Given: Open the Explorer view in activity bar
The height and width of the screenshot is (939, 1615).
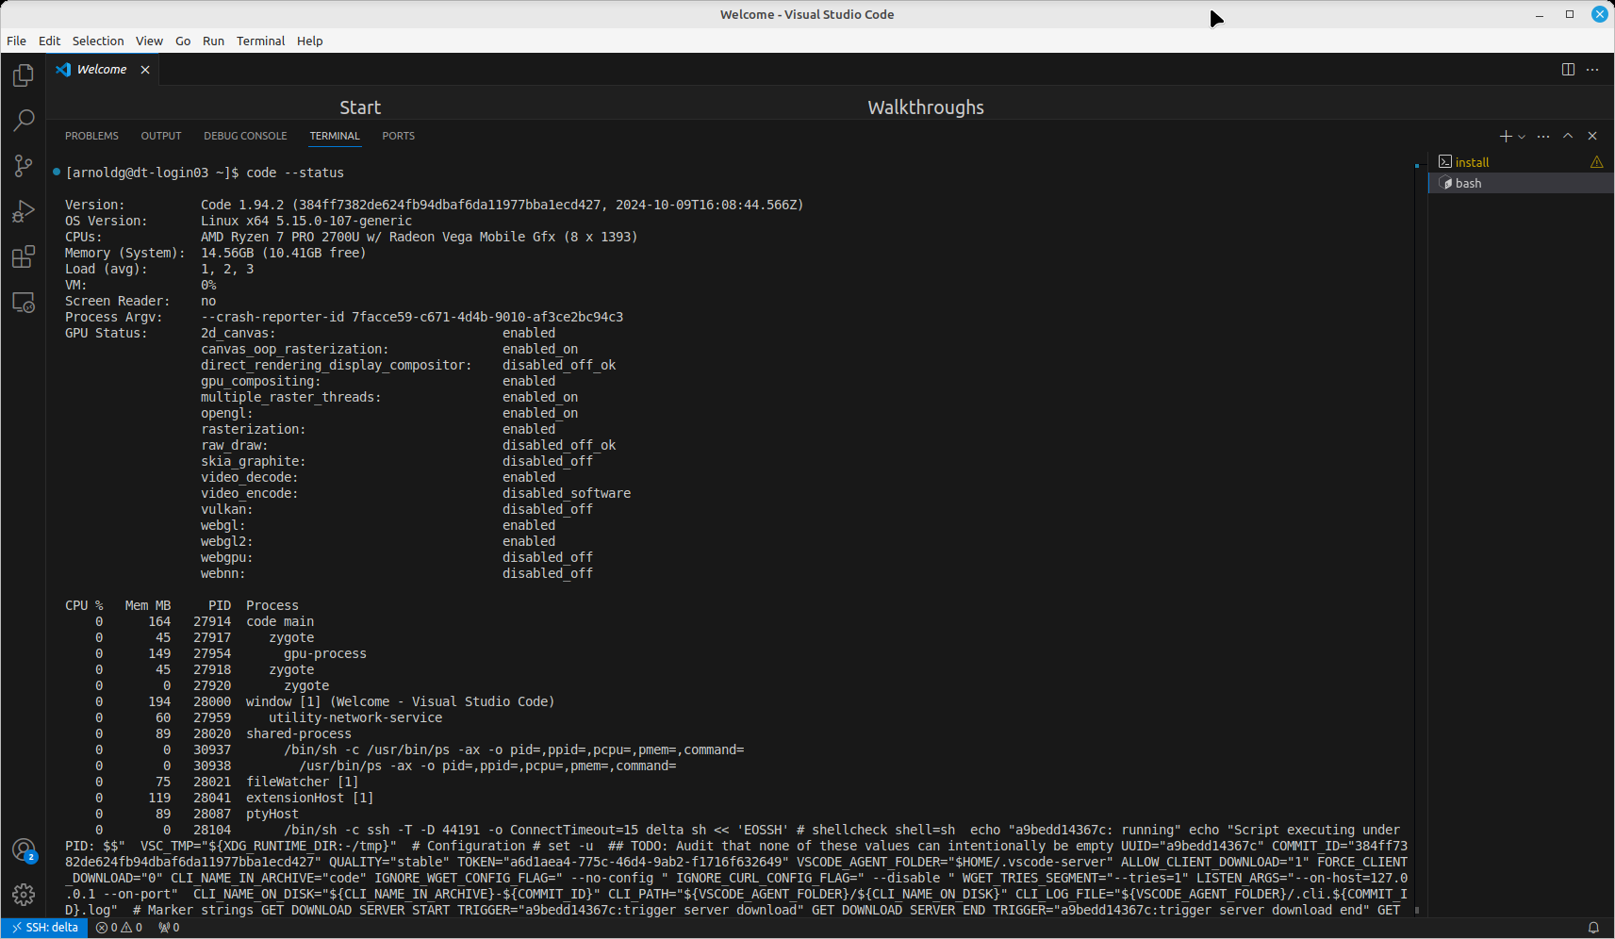Looking at the screenshot, I should click(x=24, y=75).
